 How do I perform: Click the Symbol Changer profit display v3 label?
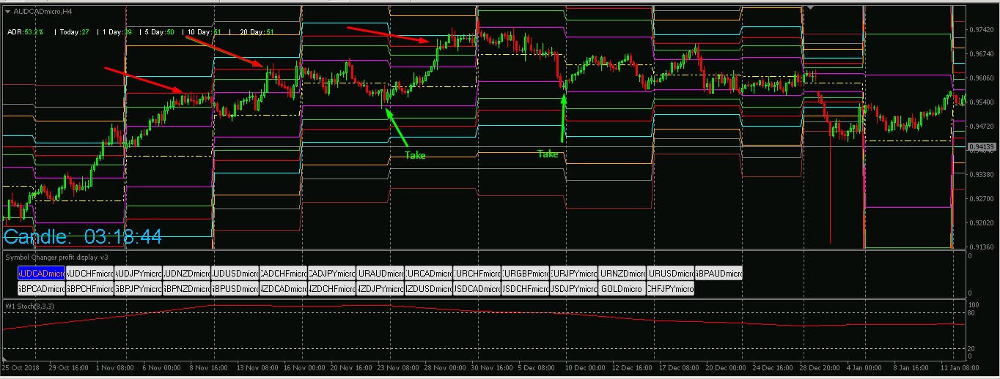[x=56, y=258]
